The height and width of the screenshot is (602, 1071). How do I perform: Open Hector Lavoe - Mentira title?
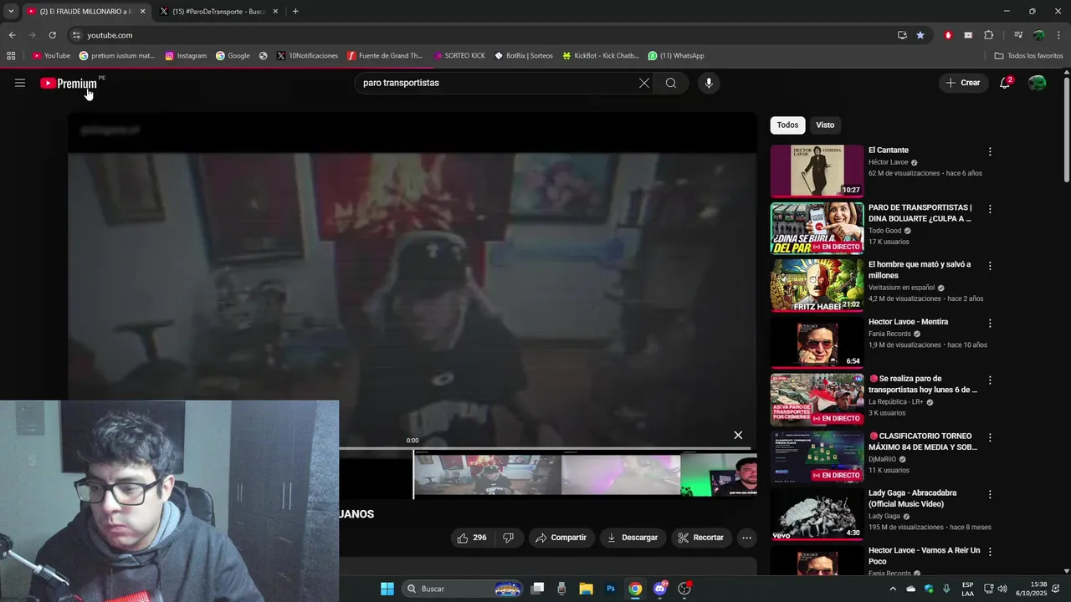pos(908,322)
